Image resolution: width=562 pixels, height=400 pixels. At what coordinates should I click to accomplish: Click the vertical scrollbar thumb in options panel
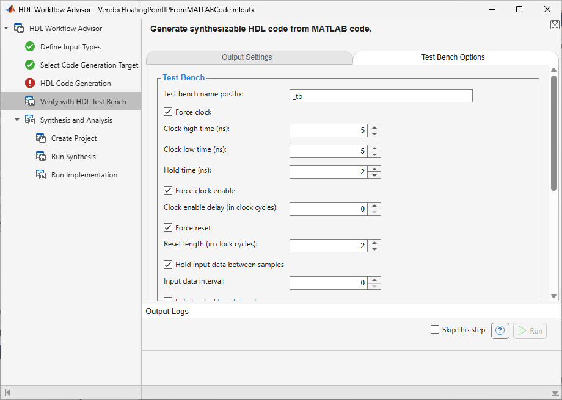click(554, 133)
